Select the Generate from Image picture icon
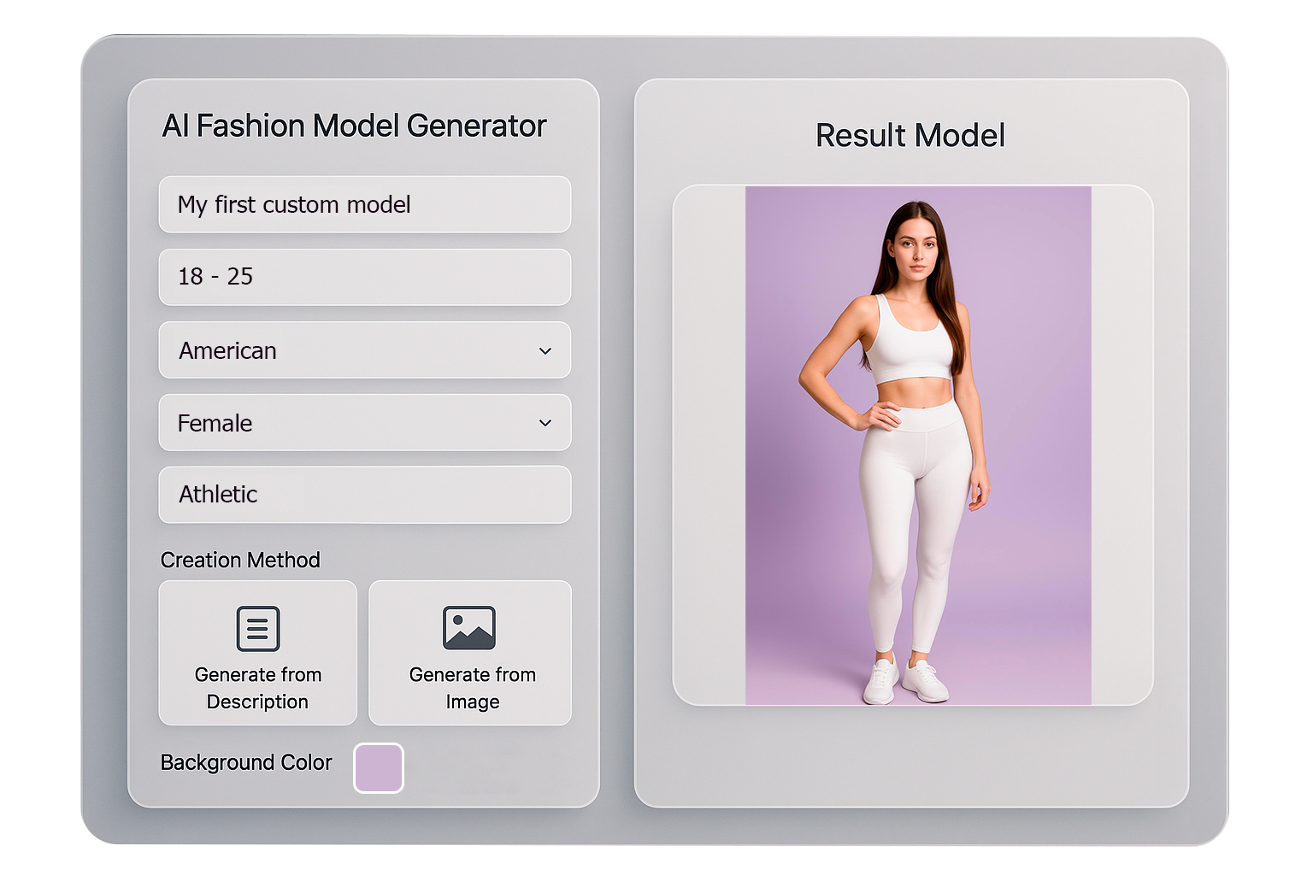 469,627
